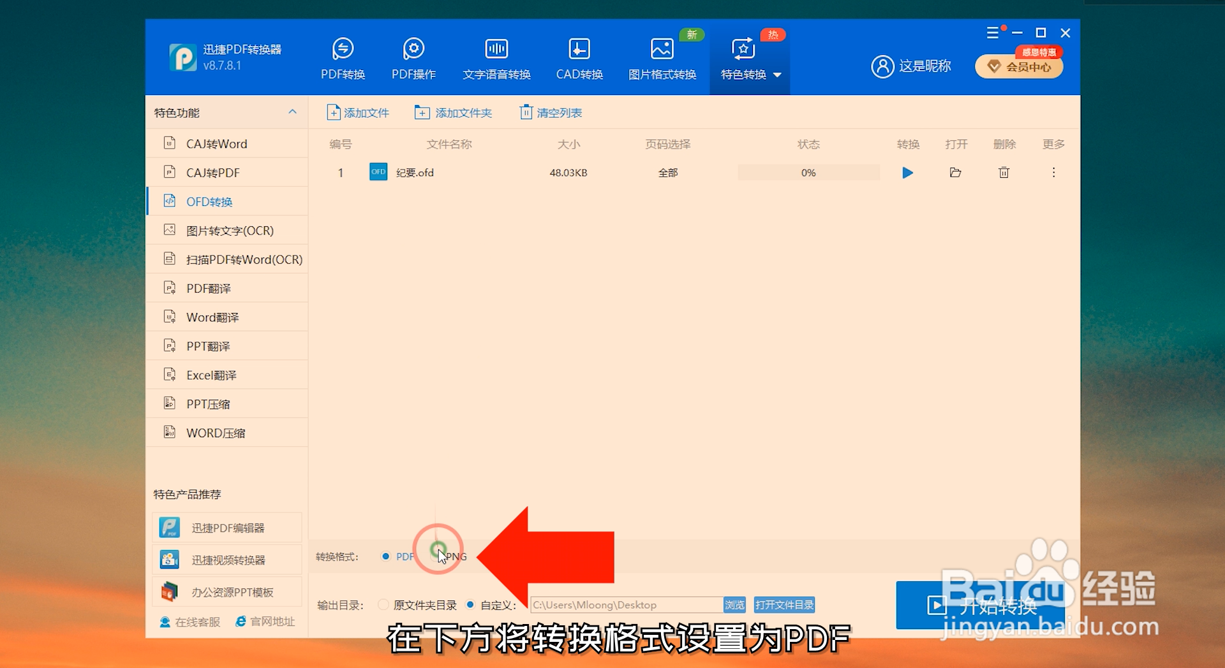Image resolution: width=1225 pixels, height=668 pixels.
Task: Select 图片转文字(OCR) in sidebar
Action: (x=227, y=230)
